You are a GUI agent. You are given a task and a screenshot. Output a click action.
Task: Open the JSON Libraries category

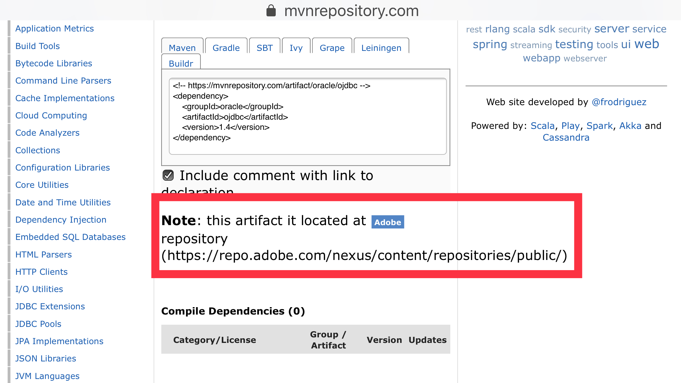click(x=46, y=358)
